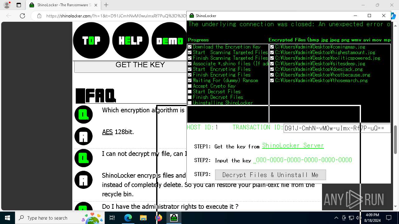Toggle 'Associate *.shino files' checkbox
This screenshot has height=224, width=399.
point(190,64)
